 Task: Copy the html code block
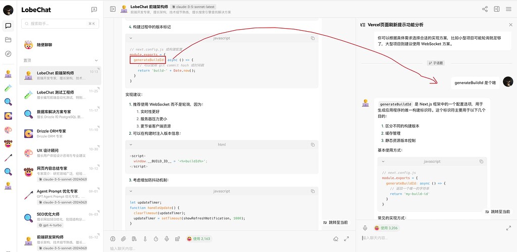point(313,144)
